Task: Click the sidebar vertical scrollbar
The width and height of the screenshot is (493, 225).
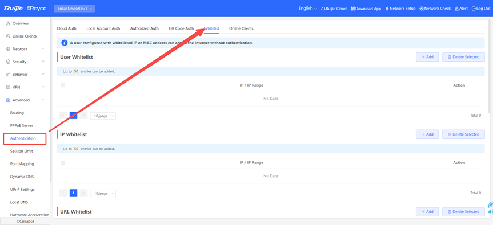Action: pyautogui.click(x=50, y=99)
